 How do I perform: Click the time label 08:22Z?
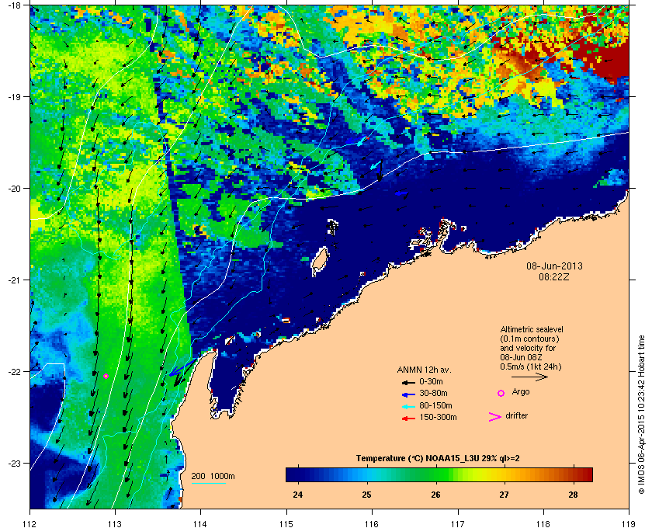(554, 276)
